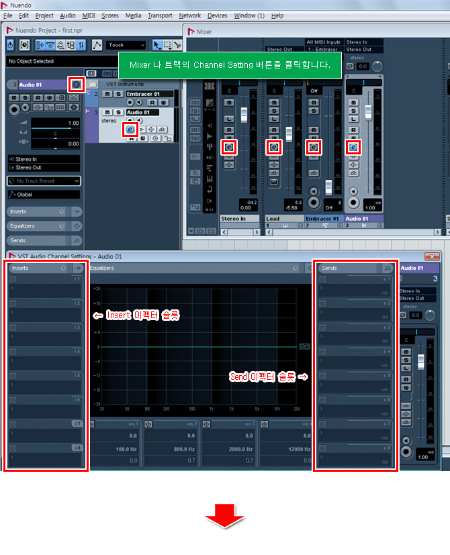Open the Touch automation mode dropdown
This screenshot has height=555, width=450.
click(126, 45)
